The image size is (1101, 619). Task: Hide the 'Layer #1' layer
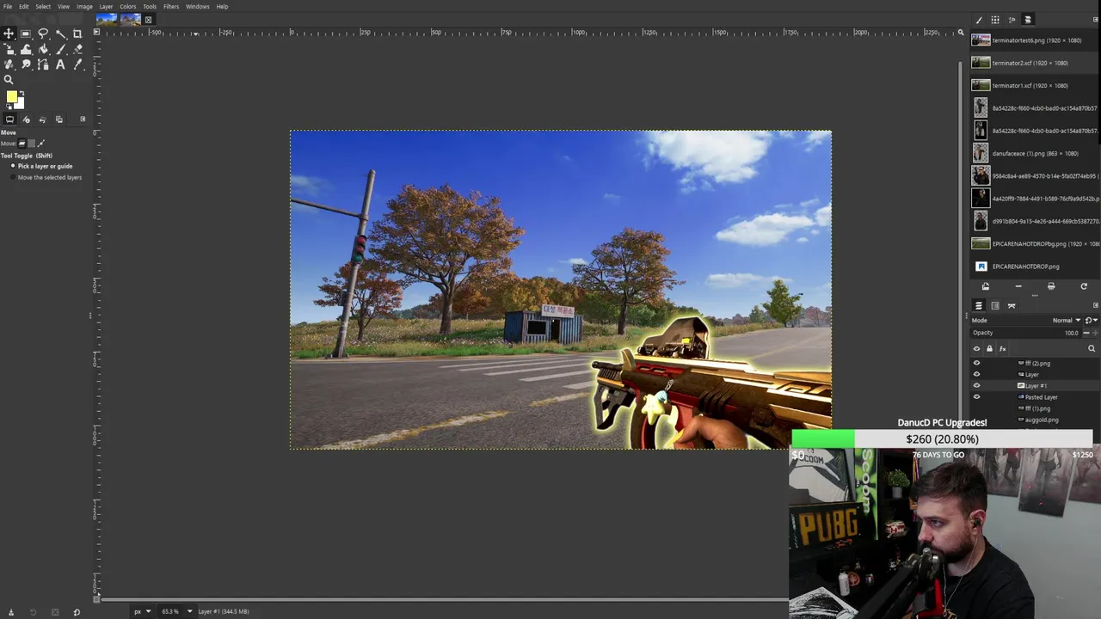976,385
